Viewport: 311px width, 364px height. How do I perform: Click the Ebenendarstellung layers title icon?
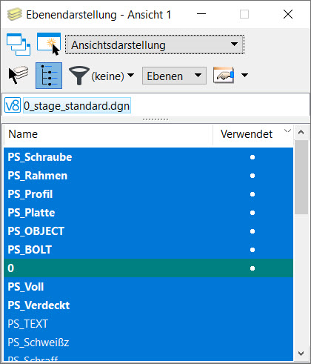coord(14,15)
